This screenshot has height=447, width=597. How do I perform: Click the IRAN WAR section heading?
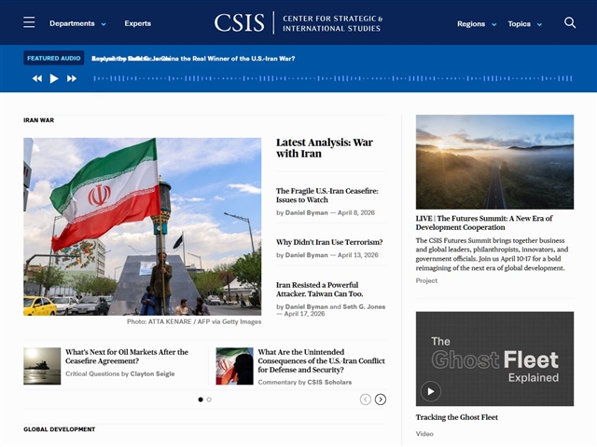click(x=39, y=120)
